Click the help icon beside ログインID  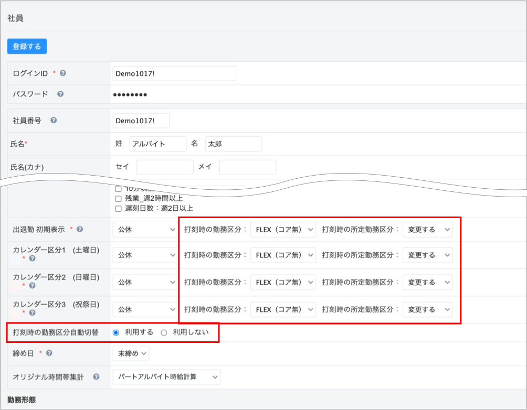pyautogui.click(x=64, y=73)
